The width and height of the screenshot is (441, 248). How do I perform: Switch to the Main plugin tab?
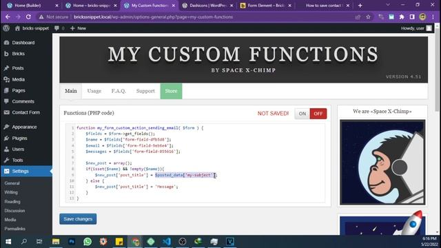click(x=70, y=91)
